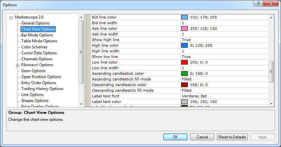The width and height of the screenshot is (281, 147).
Task: Open Table Mode Options
Action: coord(39,41)
